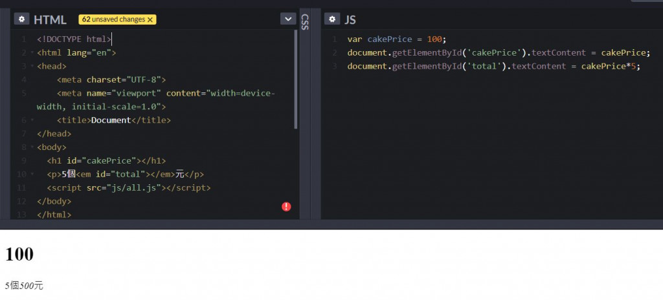
Task: Dismiss the unsaved changes badge X
Action: [x=150, y=19]
